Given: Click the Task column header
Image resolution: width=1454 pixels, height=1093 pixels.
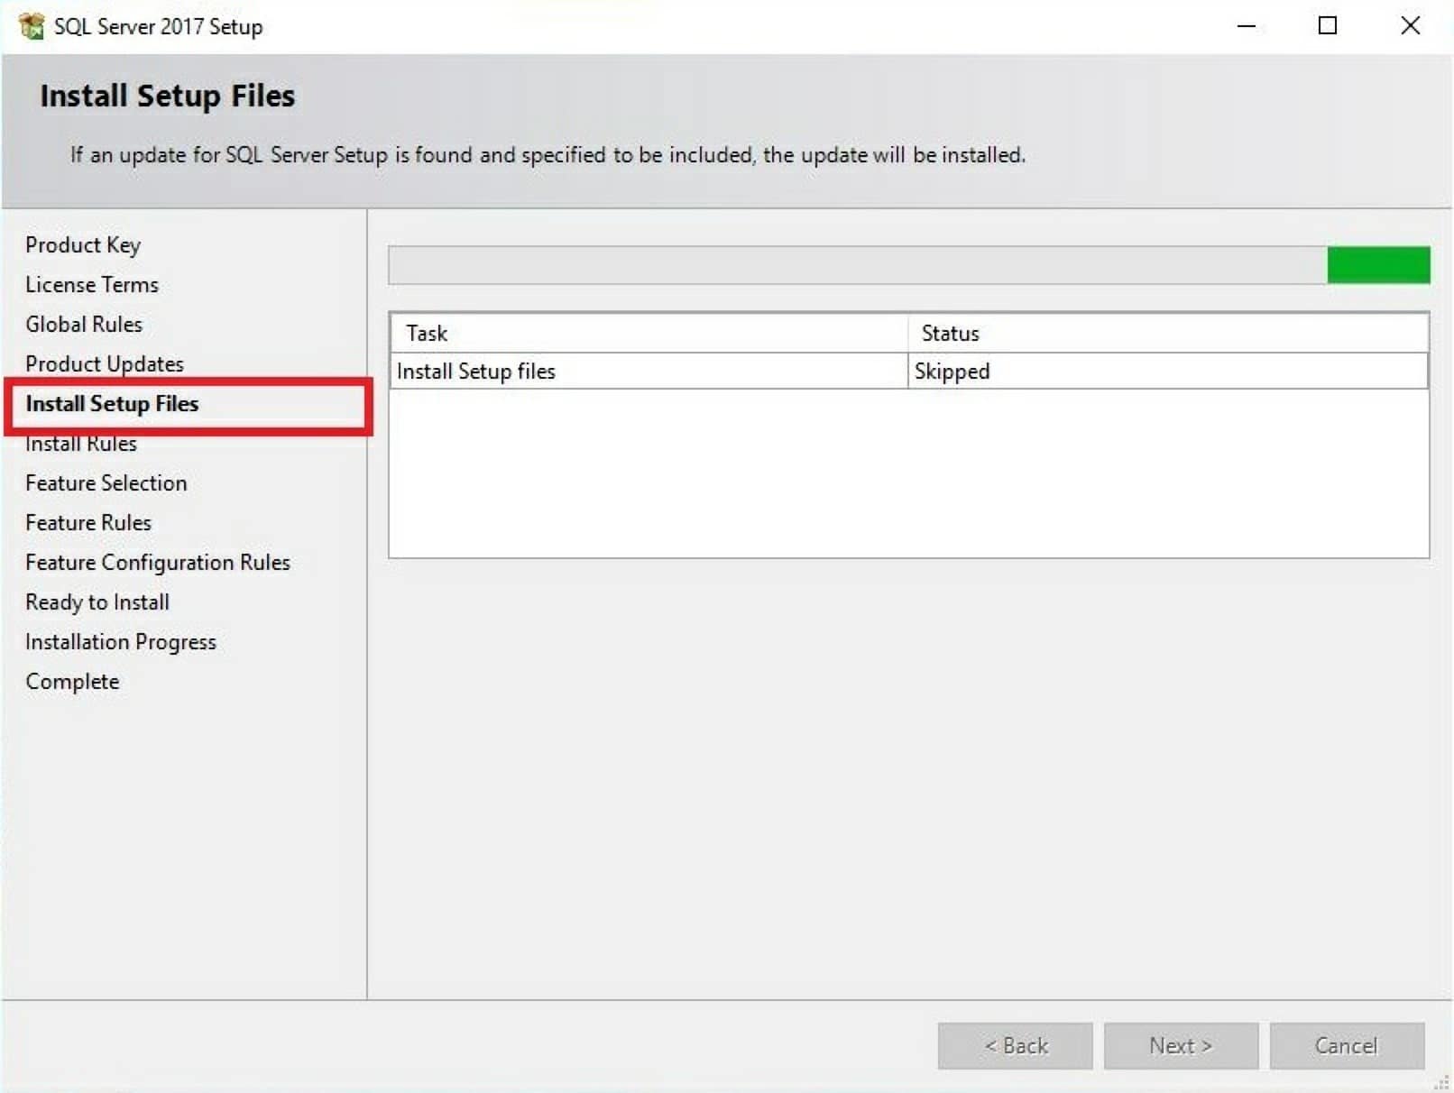Looking at the screenshot, I should click(649, 334).
